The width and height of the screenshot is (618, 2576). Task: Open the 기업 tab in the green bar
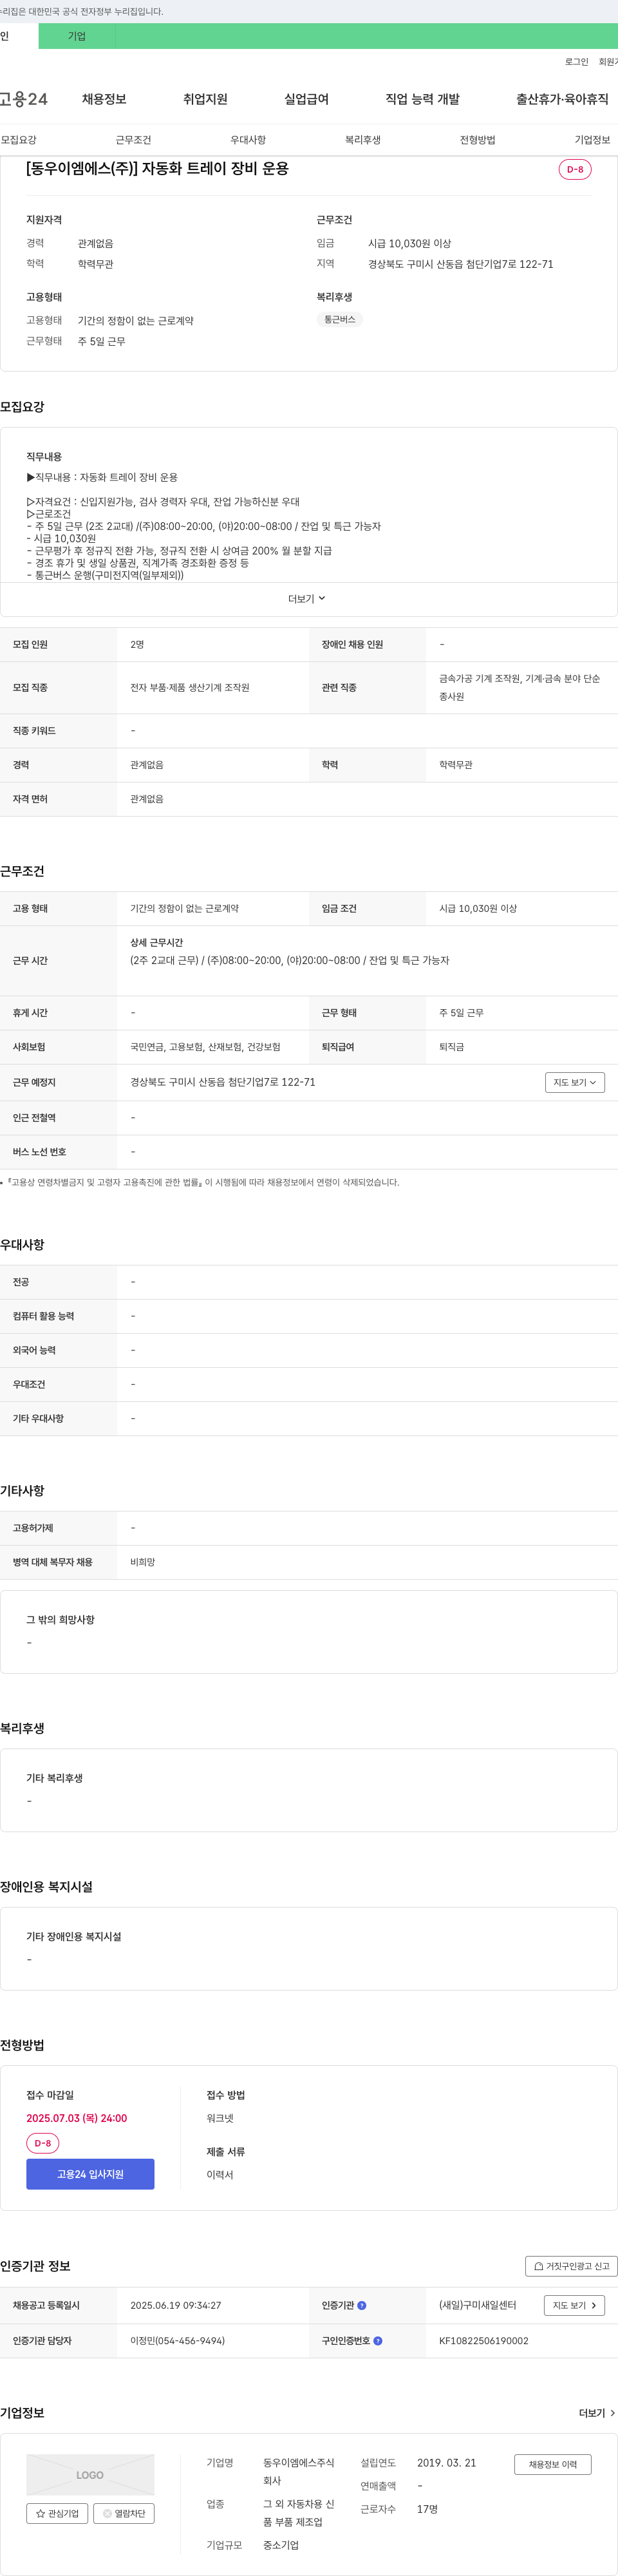[x=77, y=36]
